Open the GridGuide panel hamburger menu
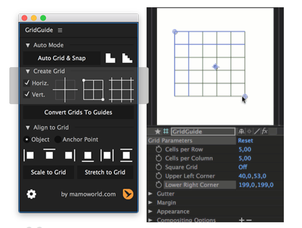Screen dimensions: 302x228 (60, 30)
